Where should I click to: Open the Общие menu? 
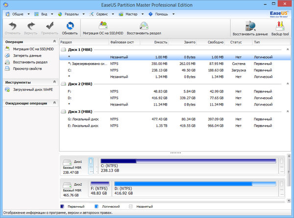click(18, 14)
